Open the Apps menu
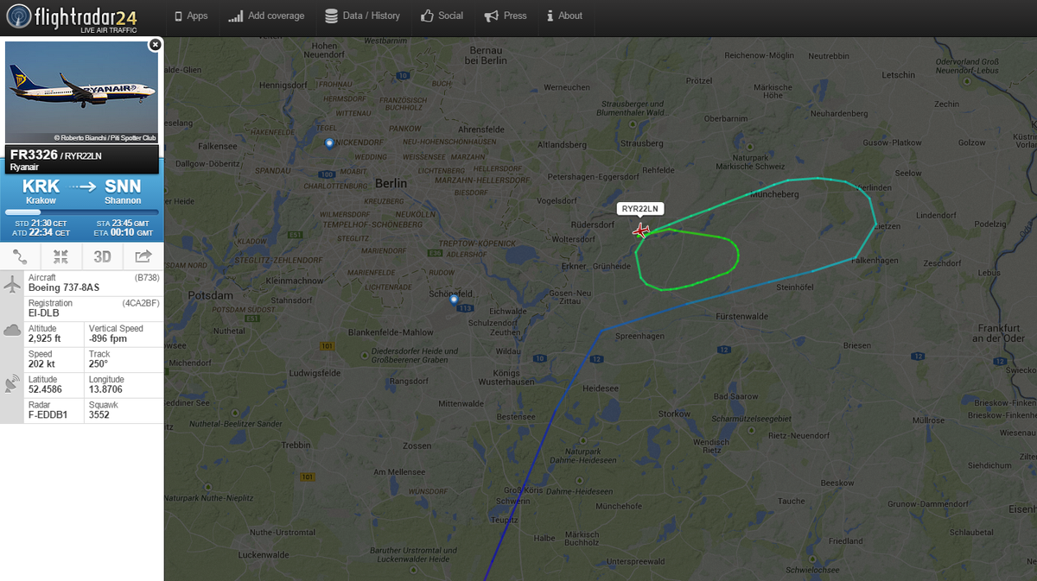The height and width of the screenshot is (581, 1037). click(x=191, y=16)
